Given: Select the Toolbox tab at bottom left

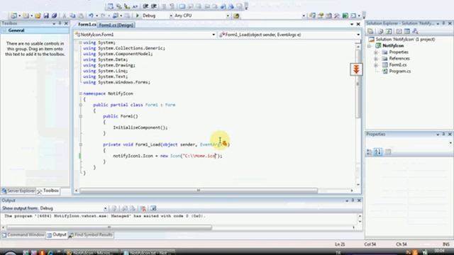Looking at the screenshot, I should point(48,191).
